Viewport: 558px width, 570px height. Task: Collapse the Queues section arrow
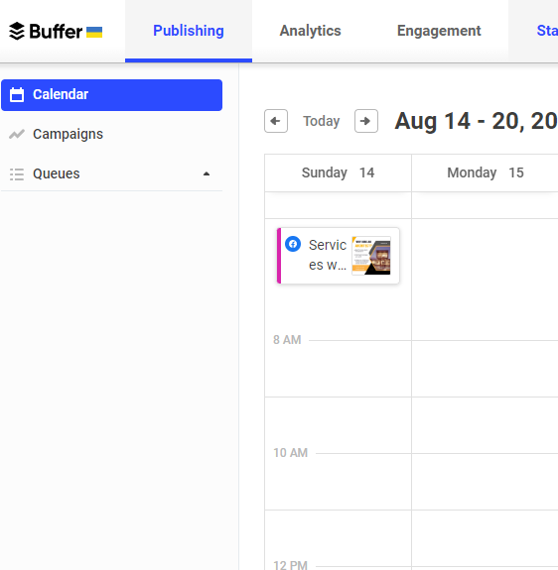pos(207,173)
